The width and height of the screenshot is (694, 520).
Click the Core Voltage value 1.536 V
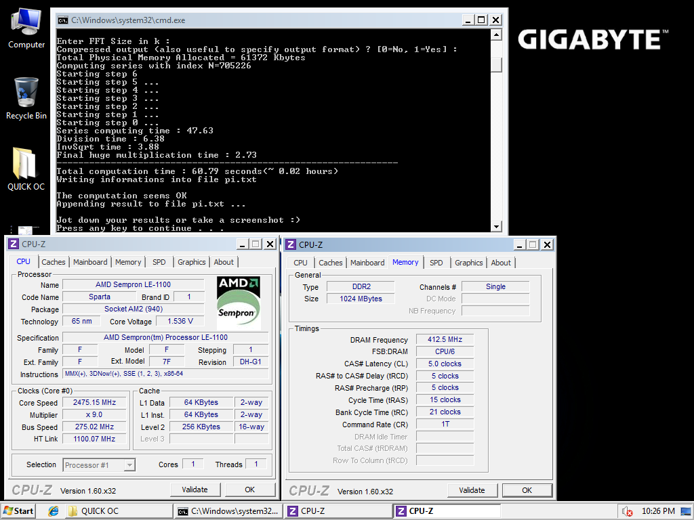[x=180, y=321]
